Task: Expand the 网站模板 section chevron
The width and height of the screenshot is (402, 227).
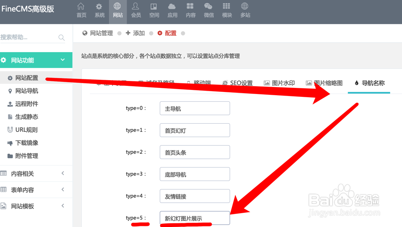Action: [63, 206]
